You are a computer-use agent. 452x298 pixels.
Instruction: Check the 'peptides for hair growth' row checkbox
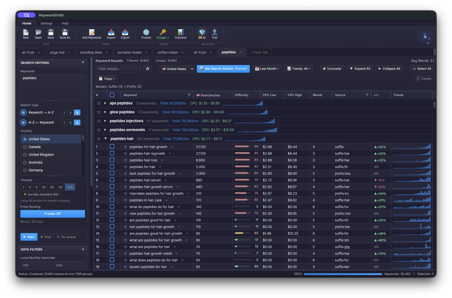point(112,147)
